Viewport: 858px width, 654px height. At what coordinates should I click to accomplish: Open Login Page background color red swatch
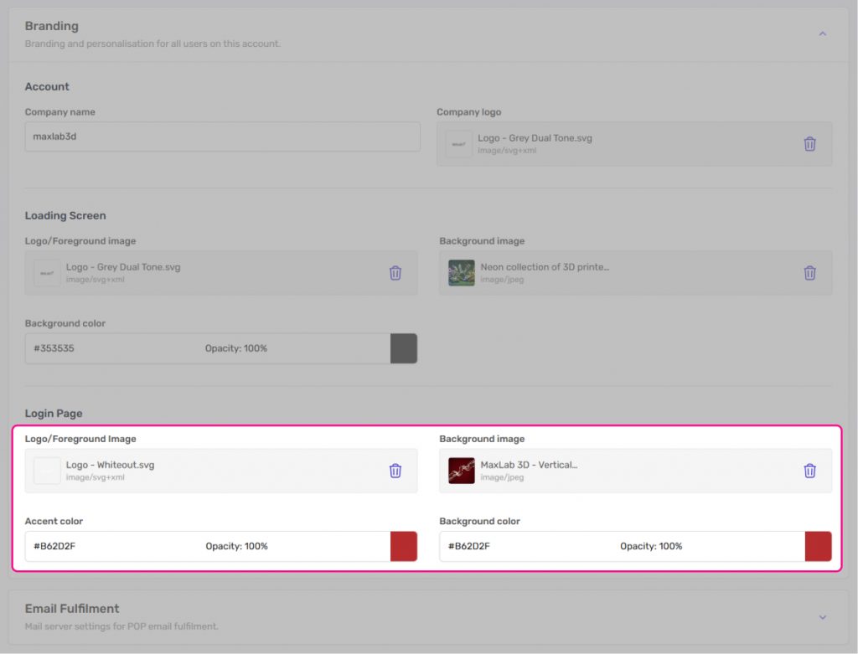818,546
